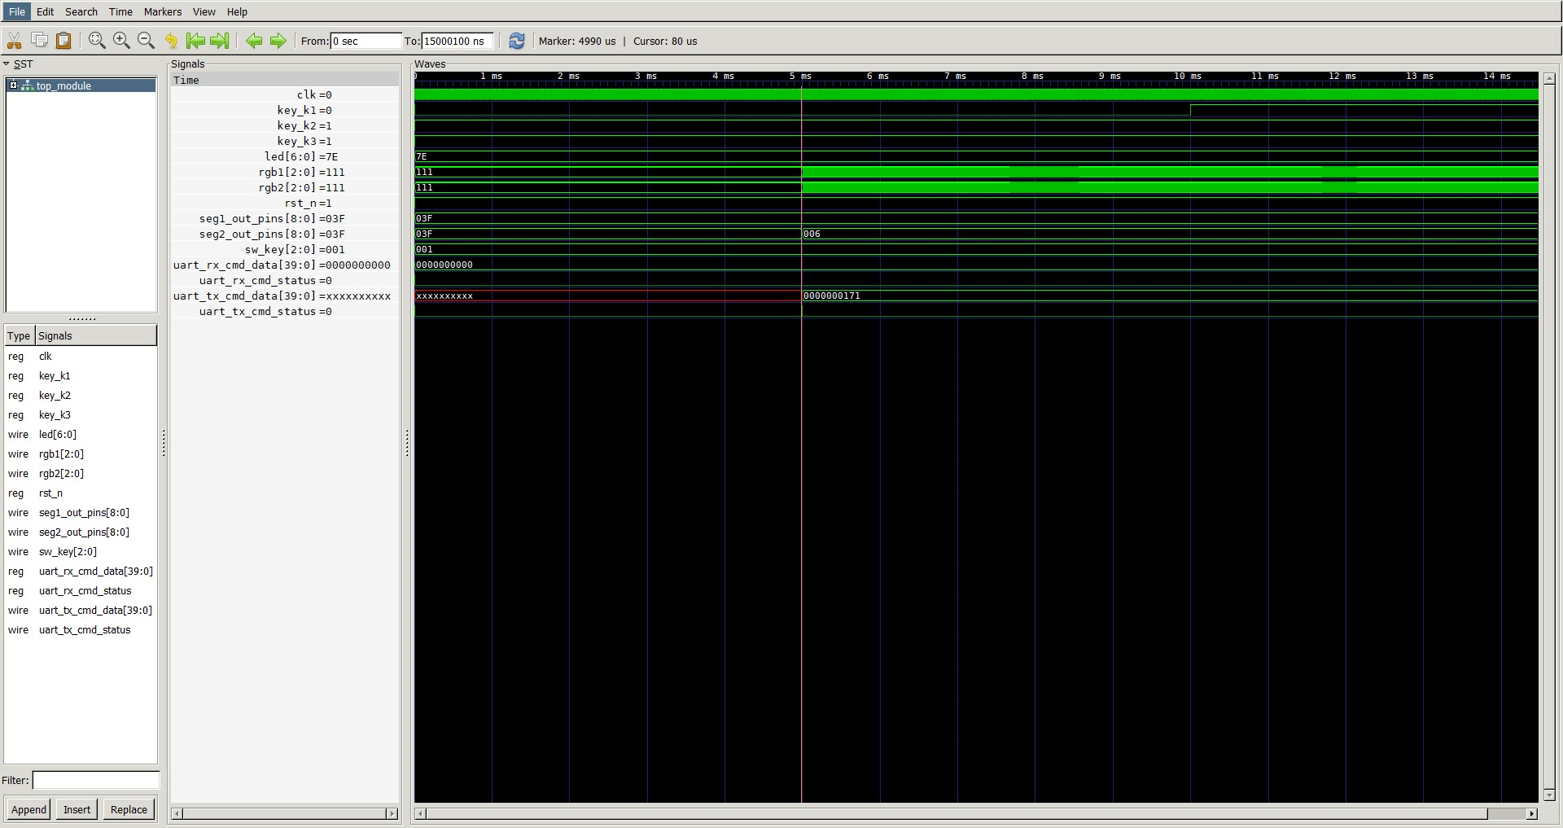Click the Type column header
The width and height of the screenshot is (1563, 828).
pyautogui.click(x=19, y=335)
